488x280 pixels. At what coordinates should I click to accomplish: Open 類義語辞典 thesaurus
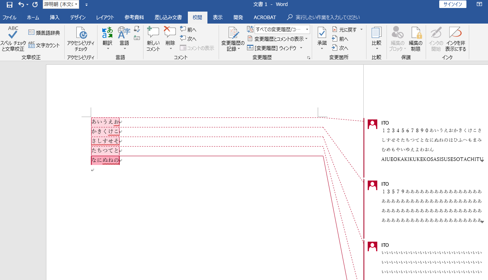(x=44, y=33)
